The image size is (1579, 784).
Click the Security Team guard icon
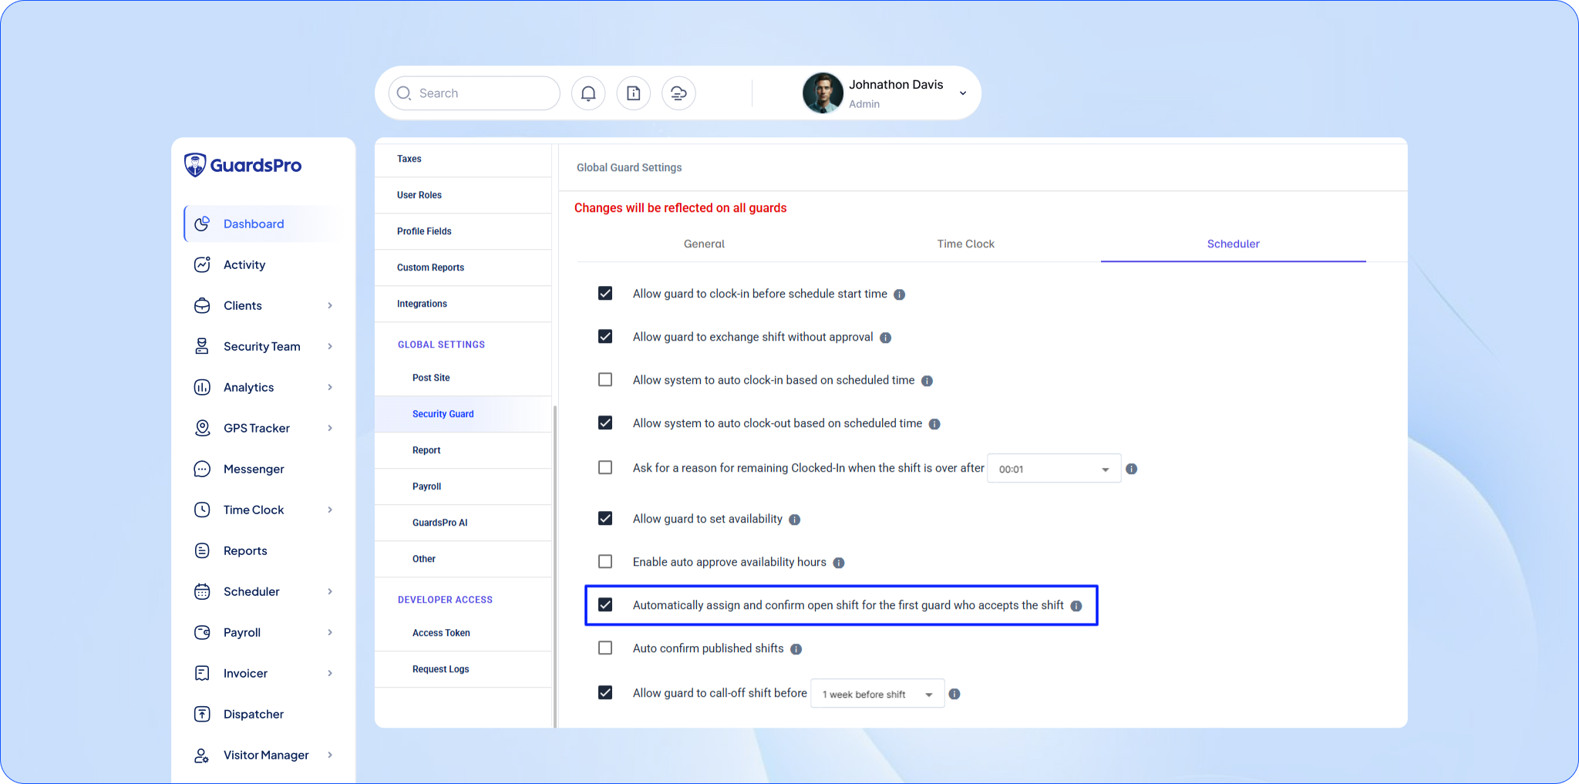pos(202,346)
